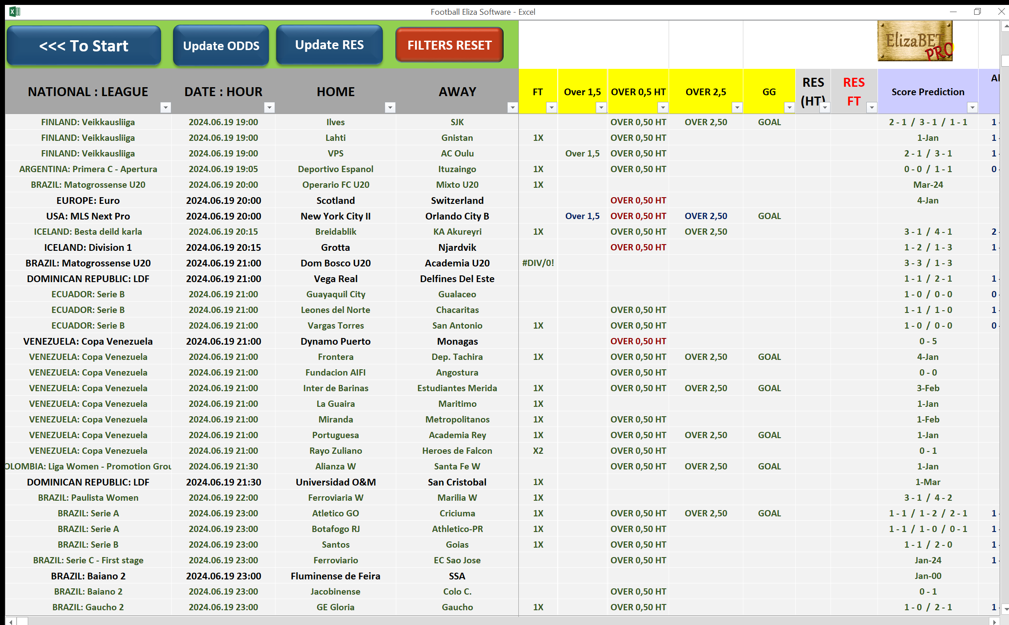Open the FT column filter dropdown

click(551, 107)
